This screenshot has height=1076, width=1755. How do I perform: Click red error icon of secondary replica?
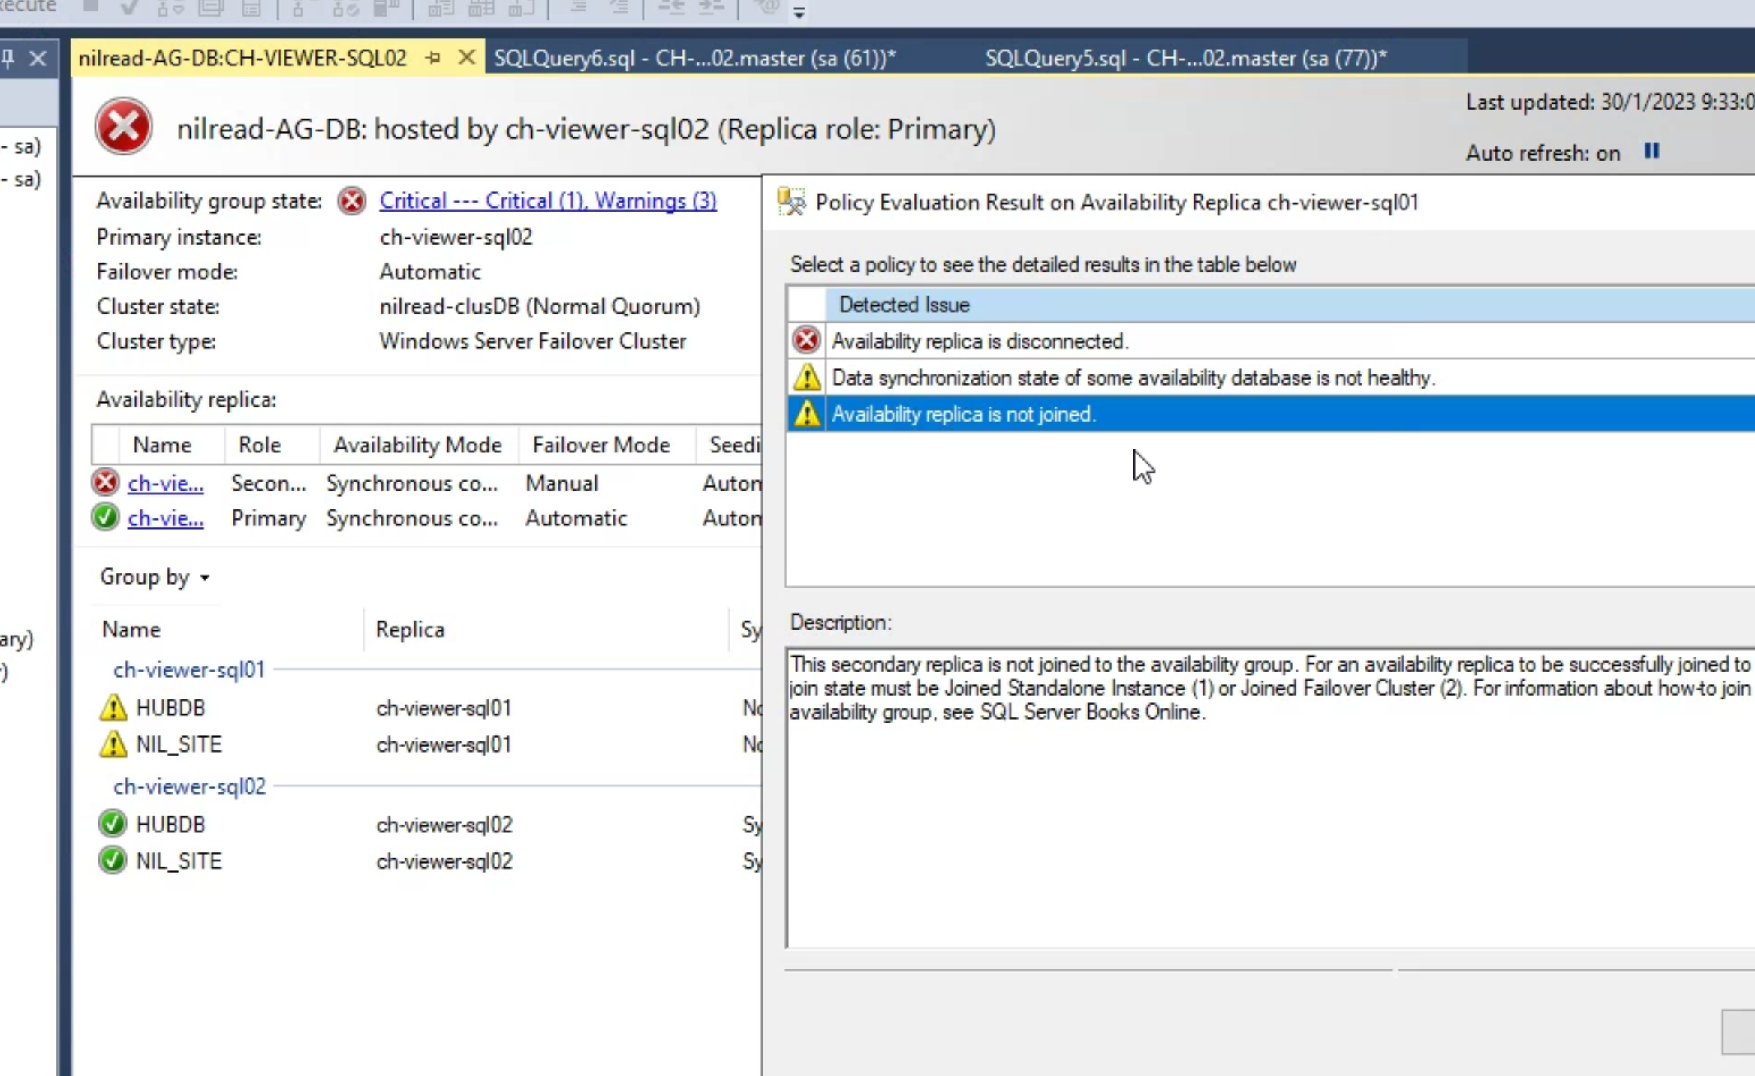tap(106, 482)
